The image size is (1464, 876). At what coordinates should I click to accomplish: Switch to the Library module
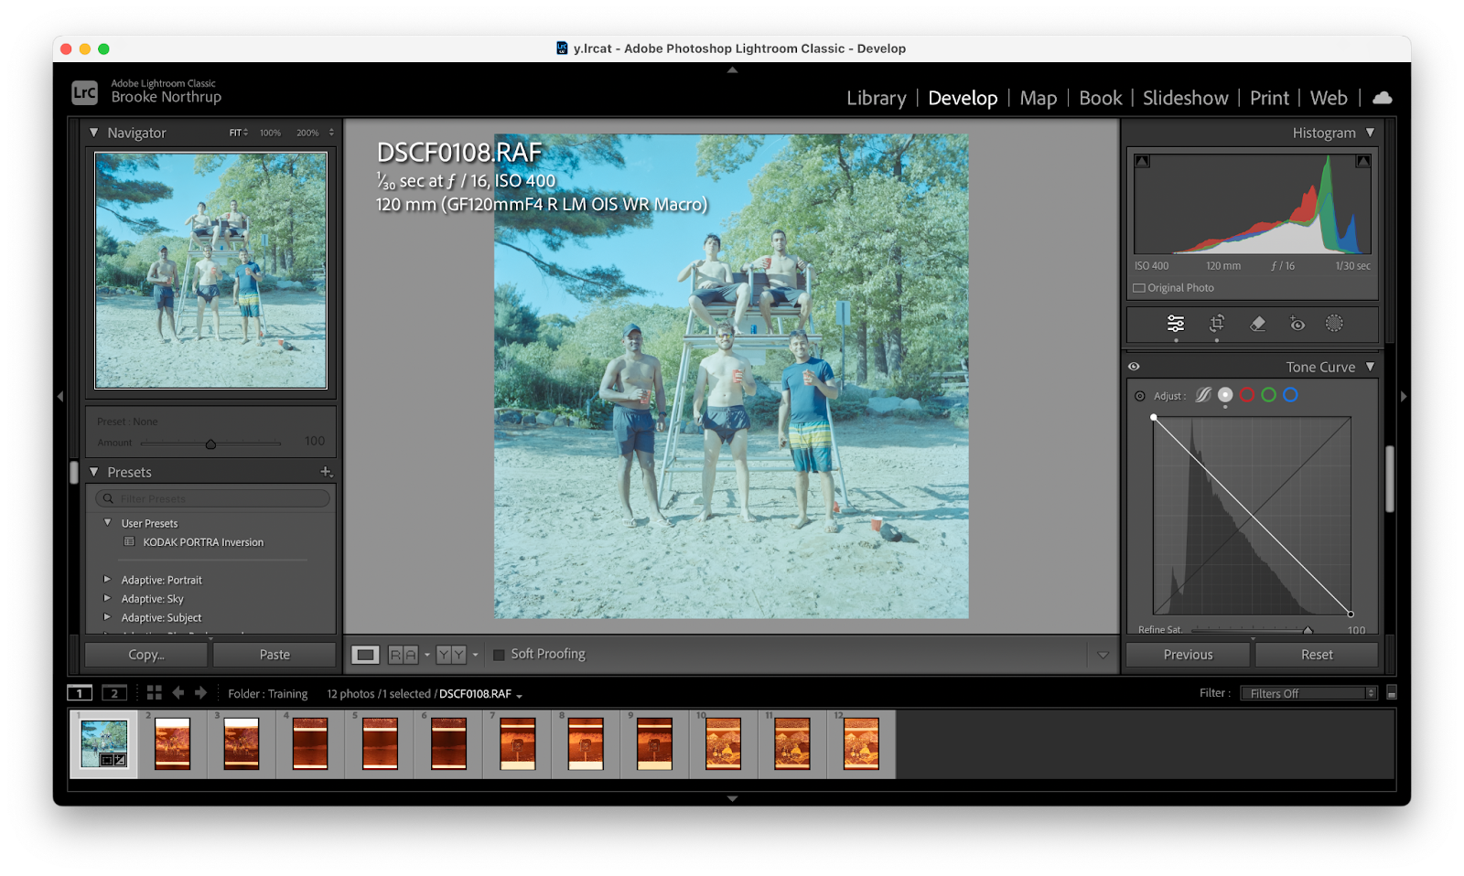[877, 98]
